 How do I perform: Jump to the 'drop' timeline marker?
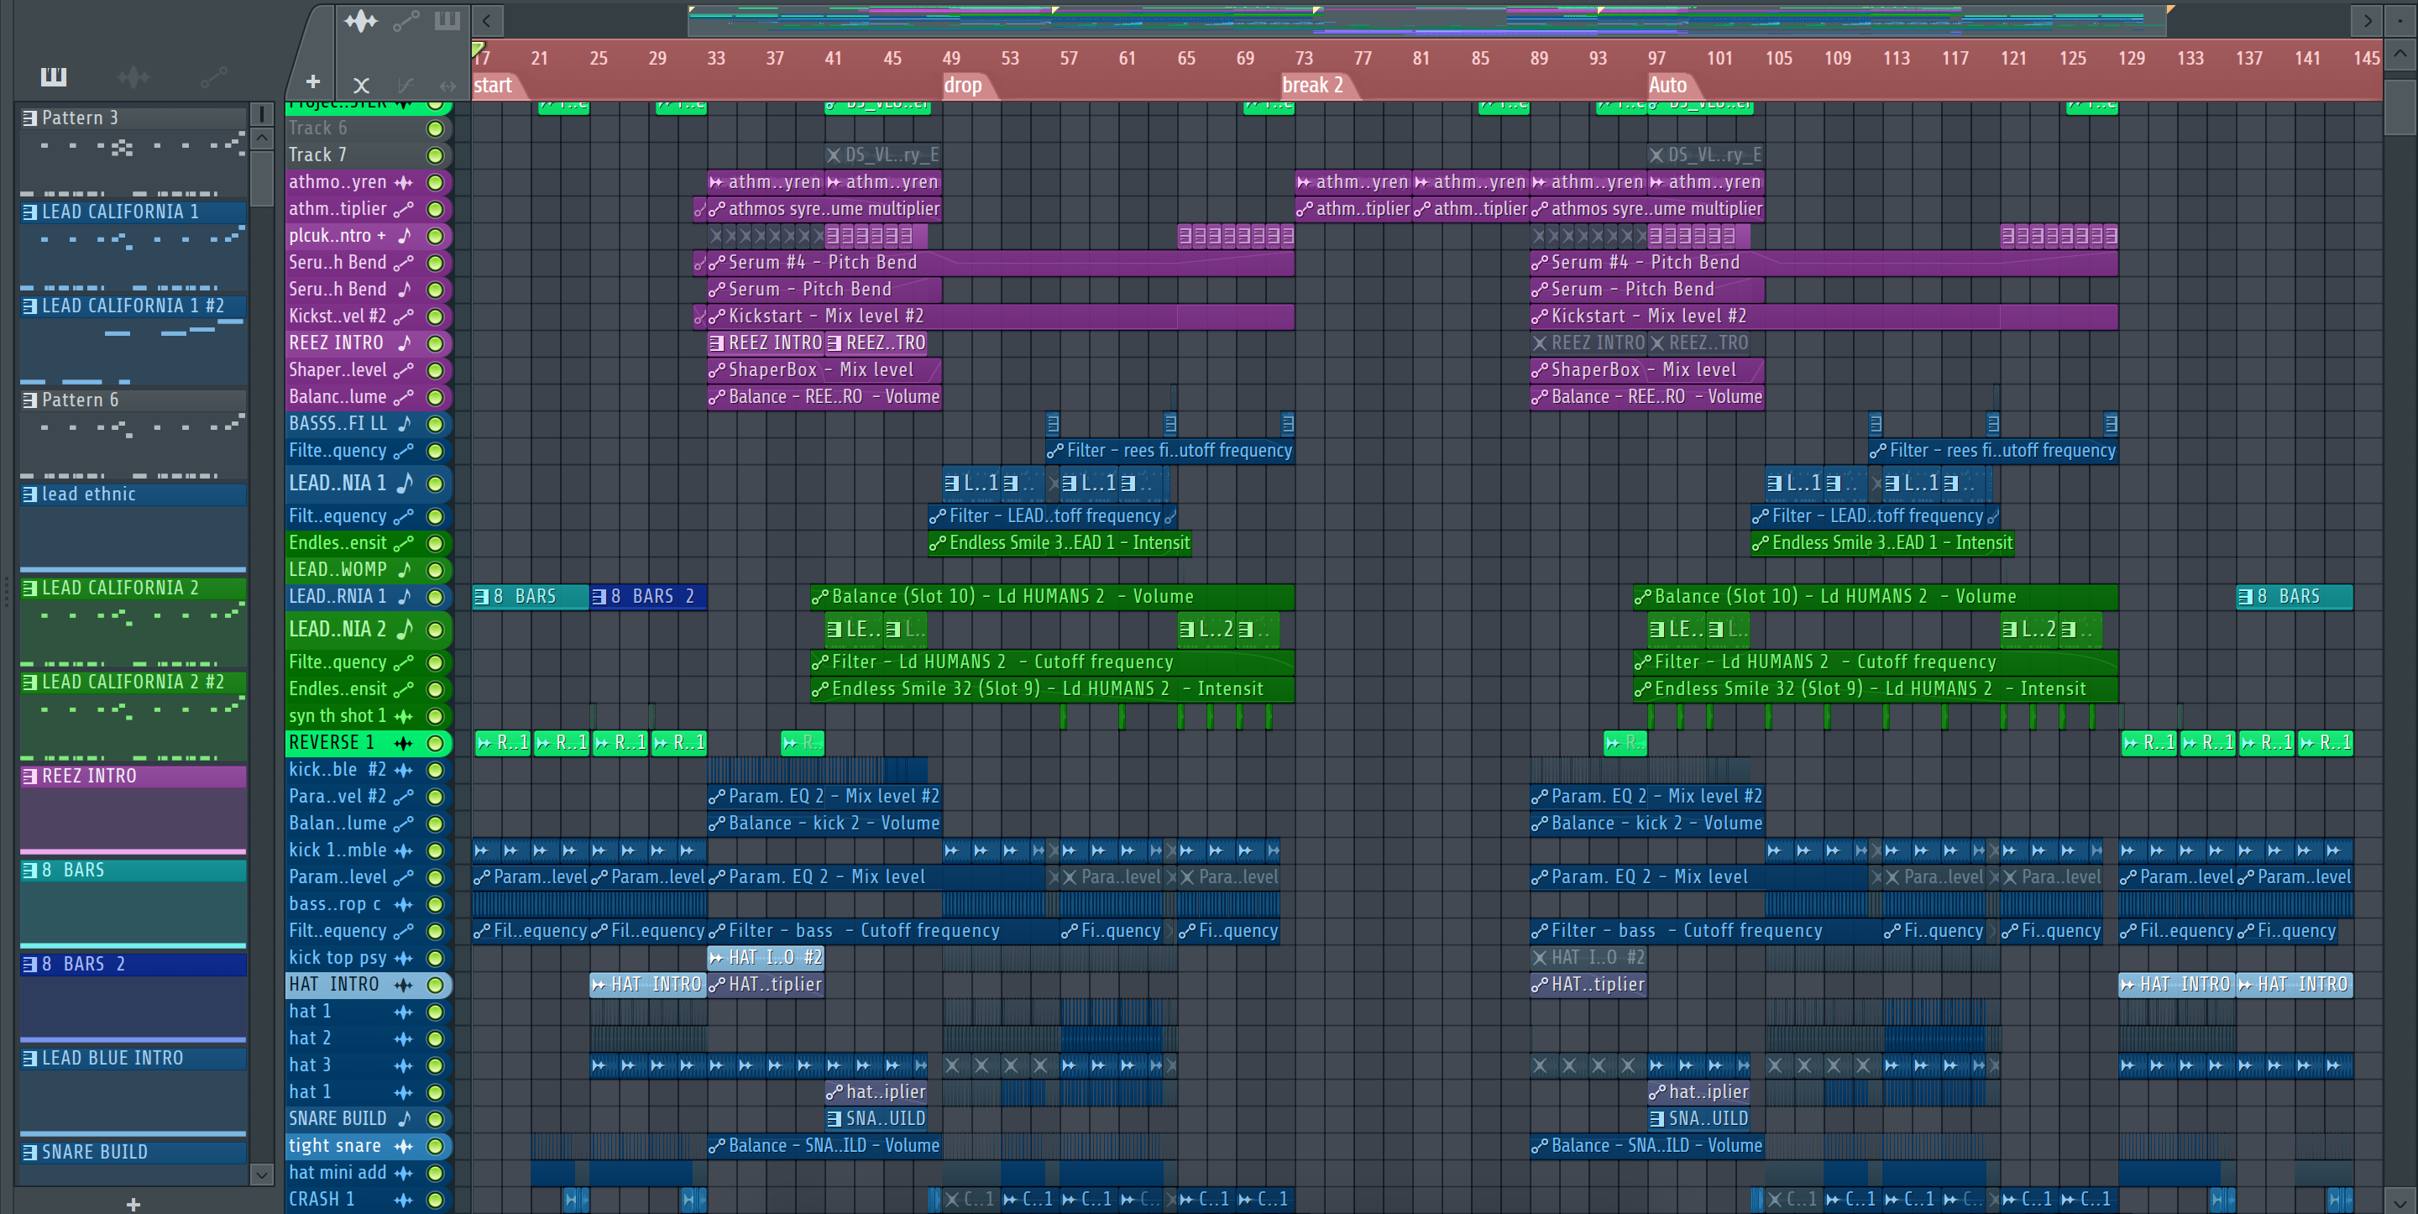[x=962, y=86]
